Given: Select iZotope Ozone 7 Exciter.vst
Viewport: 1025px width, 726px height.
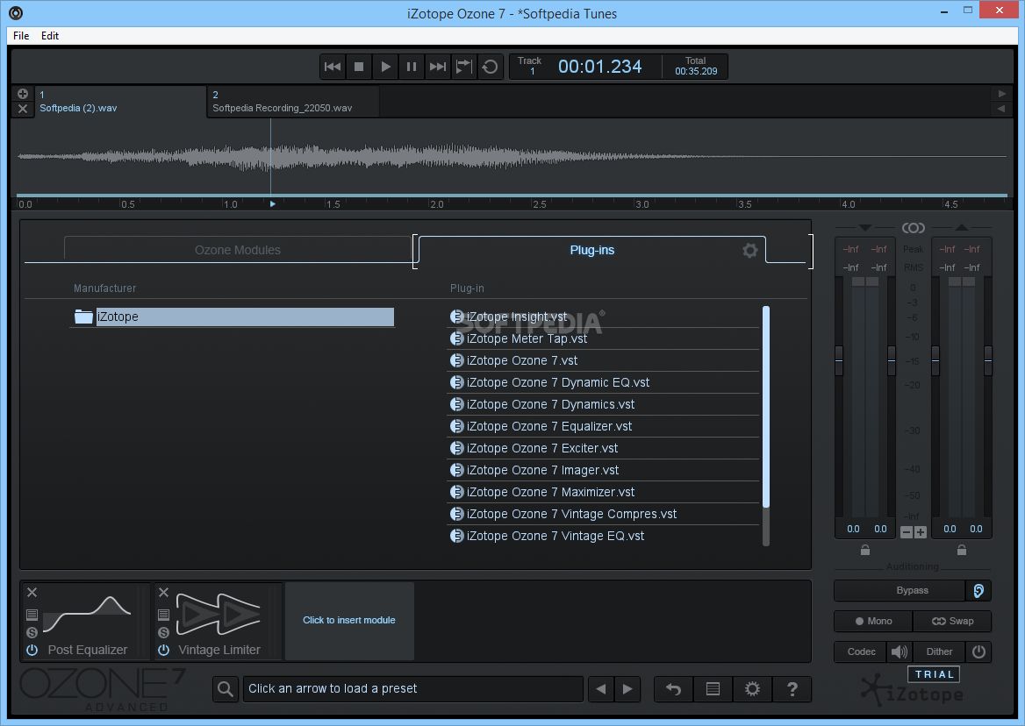Looking at the screenshot, I should [604, 449].
